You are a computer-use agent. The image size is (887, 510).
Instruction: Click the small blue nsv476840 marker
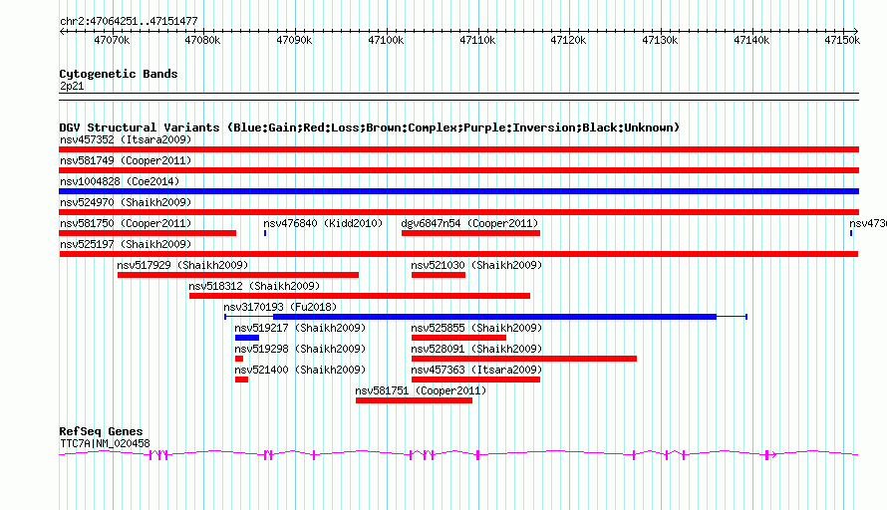[x=265, y=233]
